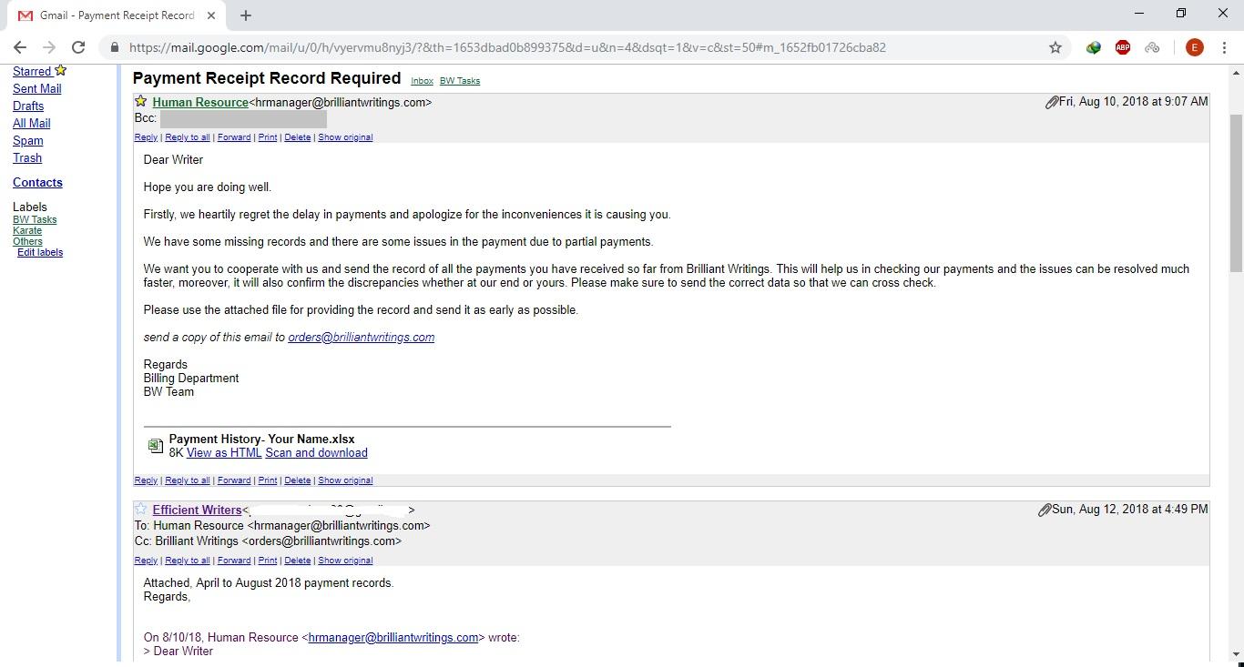The height and width of the screenshot is (667, 1244).
Task: Click Show original below the attachment
Action: pyautogui.click(x=345, y=480)
